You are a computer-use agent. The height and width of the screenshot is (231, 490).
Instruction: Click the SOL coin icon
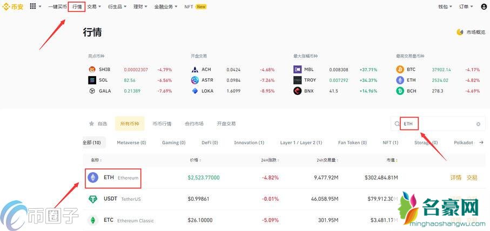(92, 80)
